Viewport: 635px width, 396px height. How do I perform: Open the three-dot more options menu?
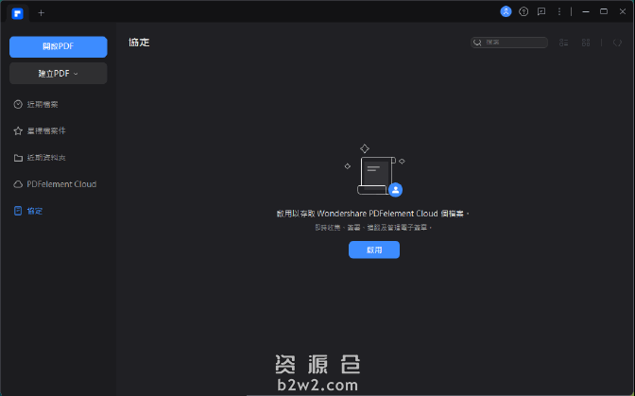tap(559, 11)
